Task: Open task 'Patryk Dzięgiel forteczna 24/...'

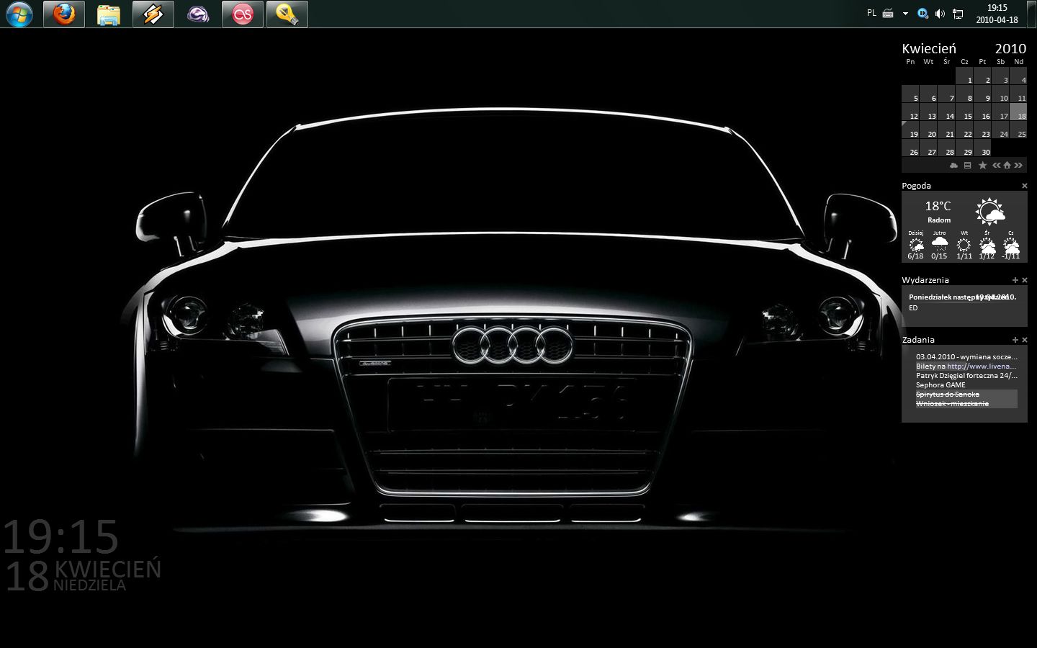Action: pyautogui.click(x=966, y=375)
